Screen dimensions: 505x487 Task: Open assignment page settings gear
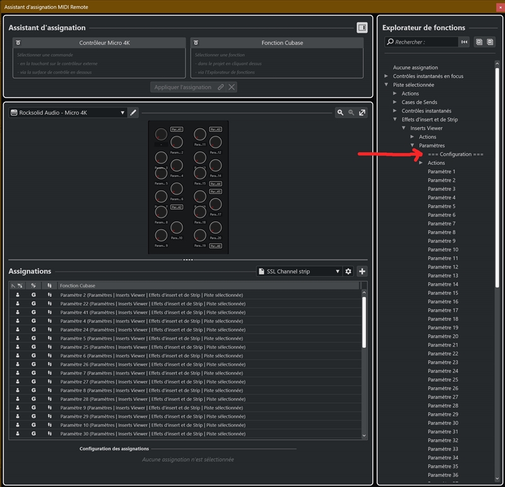click(348, 271)
